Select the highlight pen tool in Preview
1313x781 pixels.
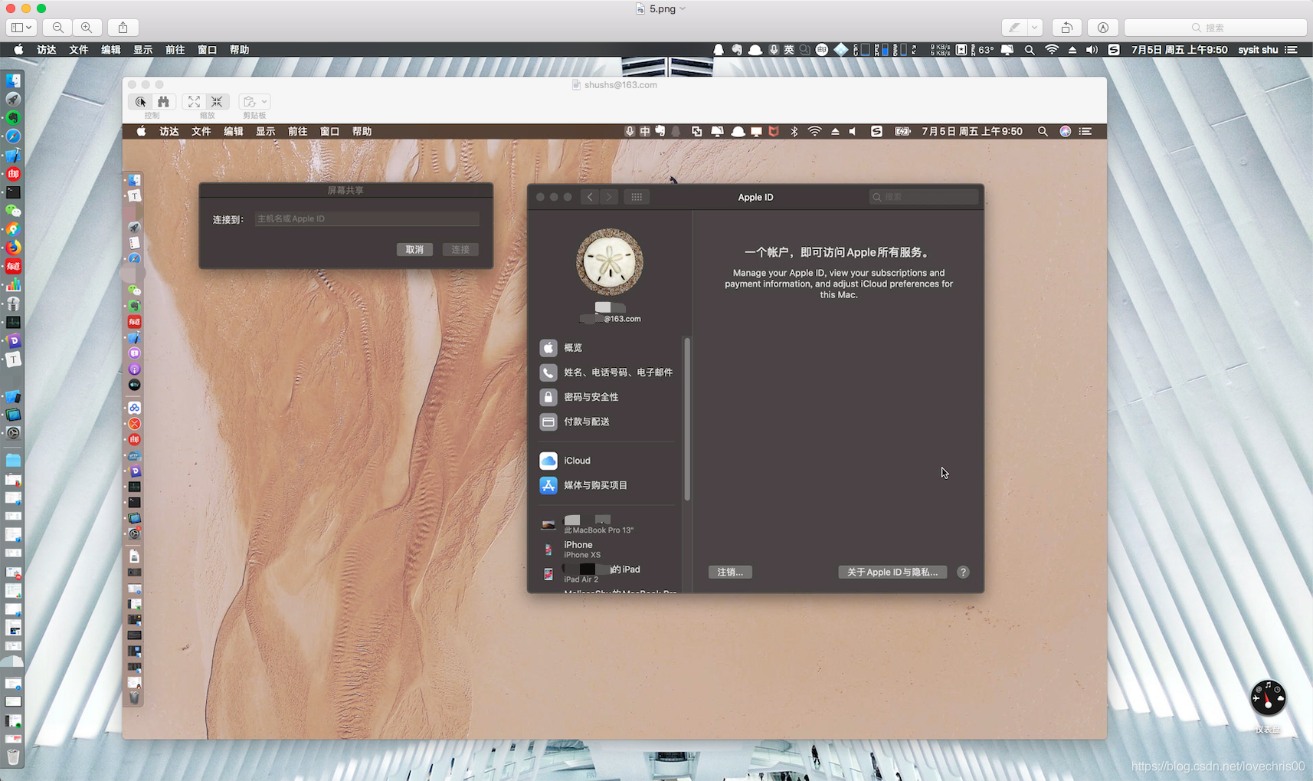click(x=1014, y=28)
